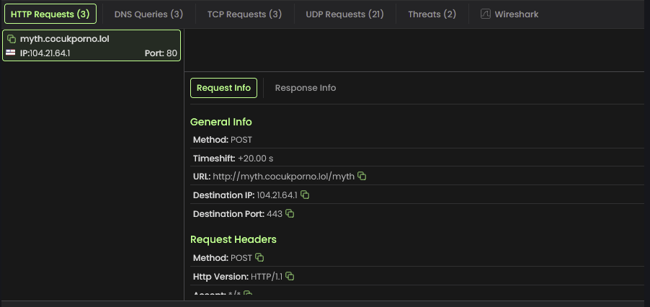Image resolution: width=650 pixels, height=307 pixels.
Task: Switch to the HTTP Requests (3) tab
Action: pyautogui.click(x=50, y=14)
